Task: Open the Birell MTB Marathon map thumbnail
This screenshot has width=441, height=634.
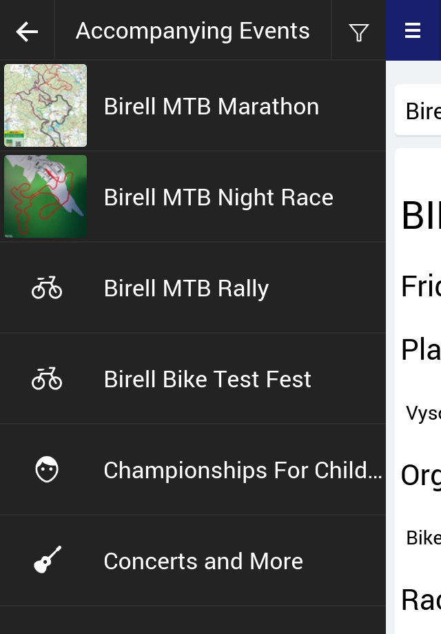Action: [x=45, y=105]
